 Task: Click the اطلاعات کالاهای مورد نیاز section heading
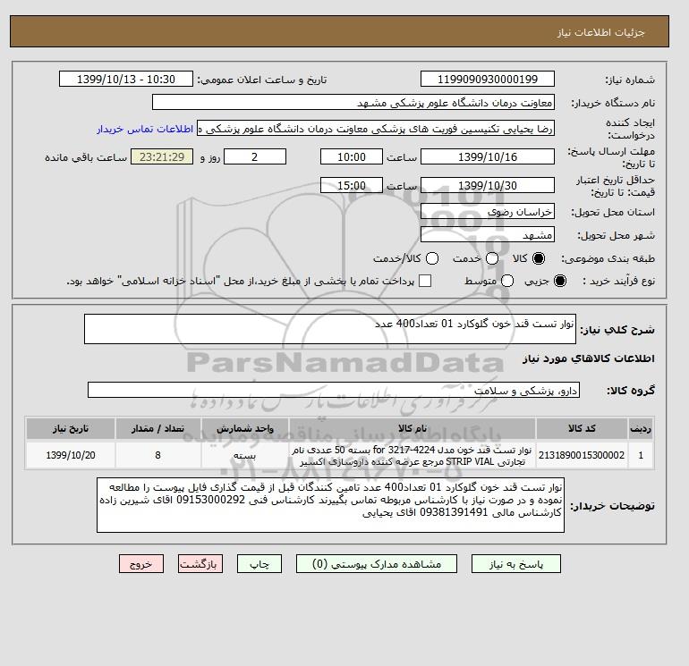(x=589, y=358)
